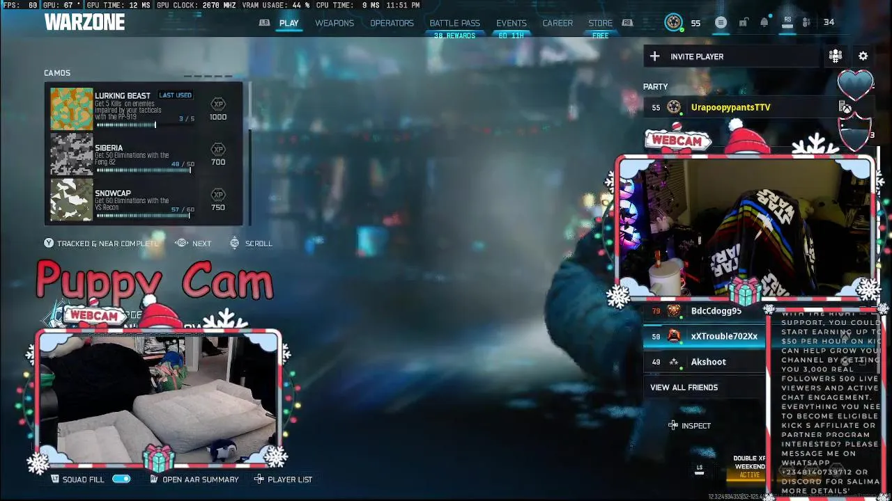Click the Siberia XP token icon
Image resolution: width=892 pixels, height=501 pixels.
218,150
